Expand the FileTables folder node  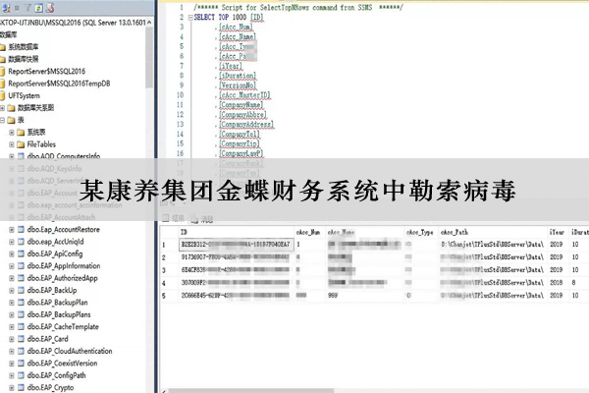12,144
